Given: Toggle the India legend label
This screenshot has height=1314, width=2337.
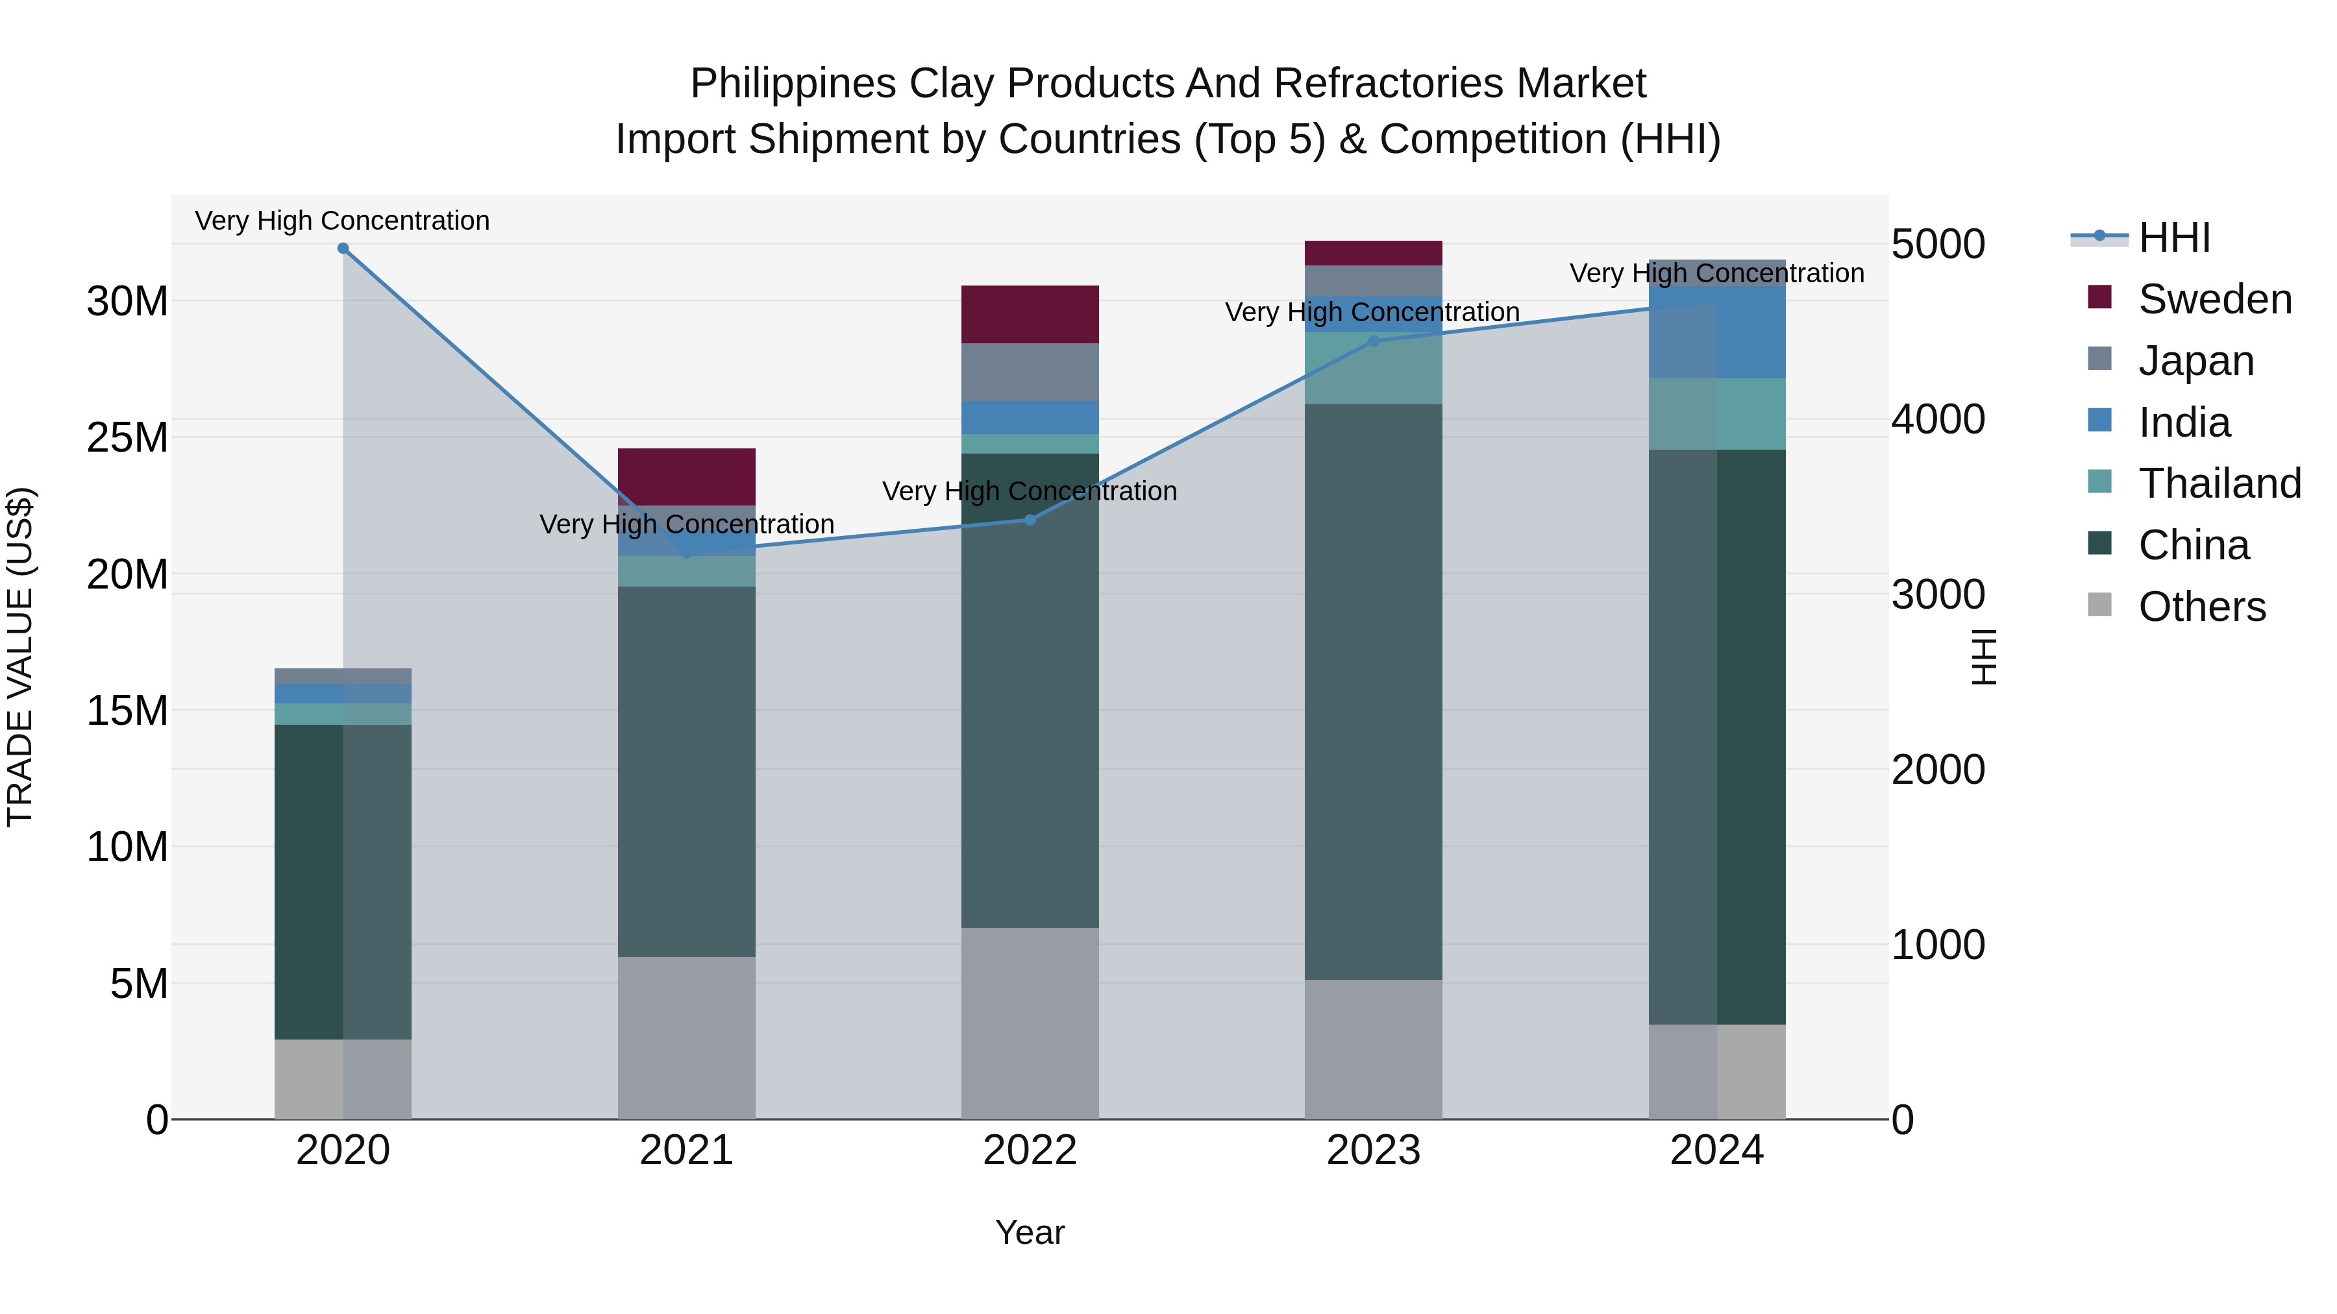Looking at the screenshot, I should point(2184,422).
